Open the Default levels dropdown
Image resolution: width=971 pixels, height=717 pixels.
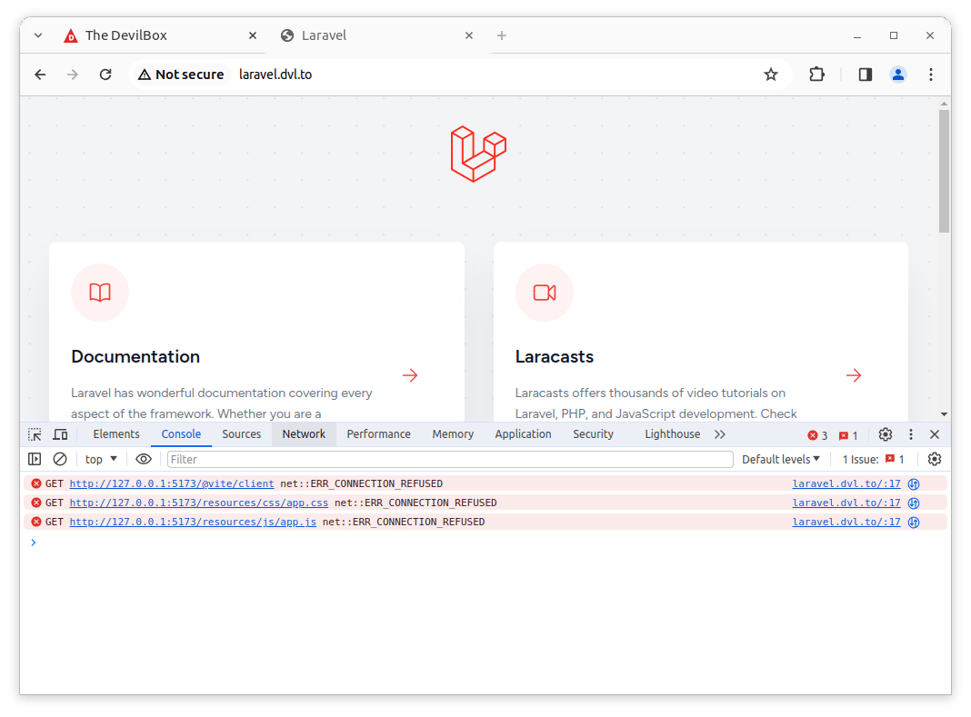point(781,459)
